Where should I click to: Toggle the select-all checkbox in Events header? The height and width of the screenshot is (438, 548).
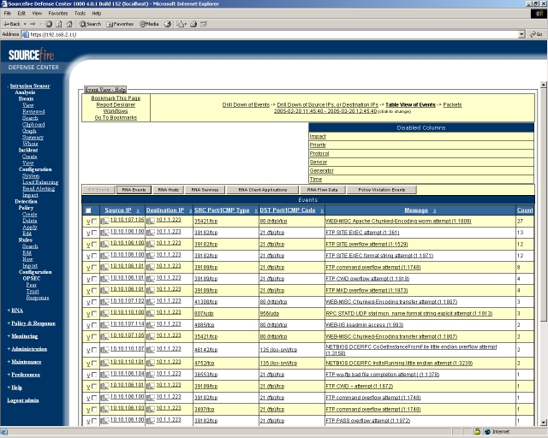click(x=88, y=210)
